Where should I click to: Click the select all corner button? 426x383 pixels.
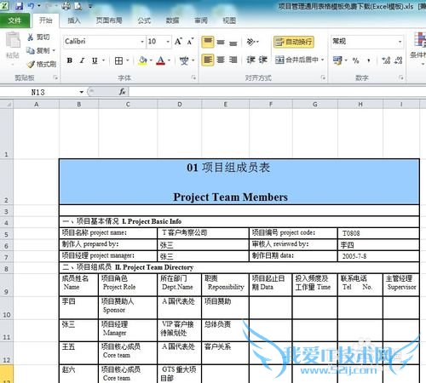point(7,105)
